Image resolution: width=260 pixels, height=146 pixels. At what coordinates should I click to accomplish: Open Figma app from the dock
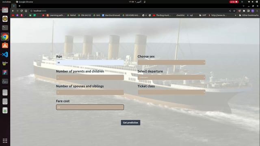(x=5, y=72)
